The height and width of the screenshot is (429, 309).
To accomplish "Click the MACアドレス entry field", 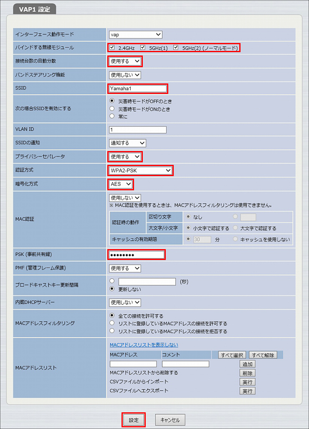I will click(x=133, y=364).
